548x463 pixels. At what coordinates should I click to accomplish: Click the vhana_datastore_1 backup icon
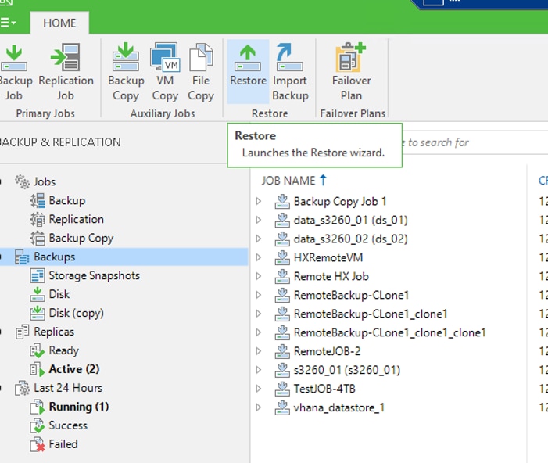pyautogui.click(x=282, y=407)
